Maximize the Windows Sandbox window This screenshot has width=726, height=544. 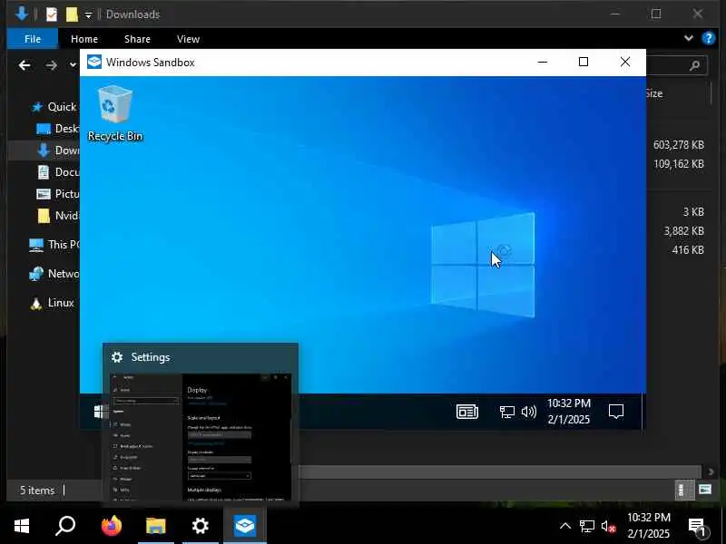584,62
